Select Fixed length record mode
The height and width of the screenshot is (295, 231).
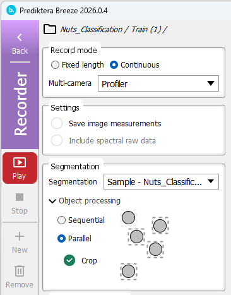(x=78, y=65)
